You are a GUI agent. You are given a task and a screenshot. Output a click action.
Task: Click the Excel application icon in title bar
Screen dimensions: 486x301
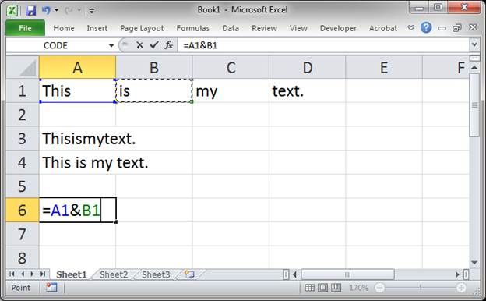click(x=12, y=10)
